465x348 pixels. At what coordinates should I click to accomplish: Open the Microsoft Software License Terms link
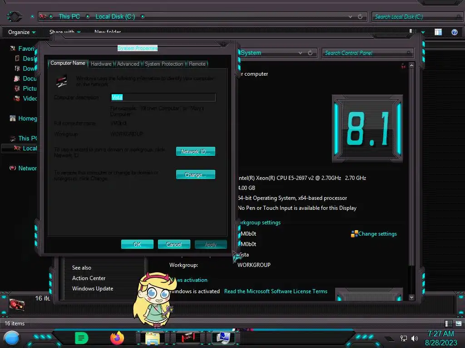(276, 291)
